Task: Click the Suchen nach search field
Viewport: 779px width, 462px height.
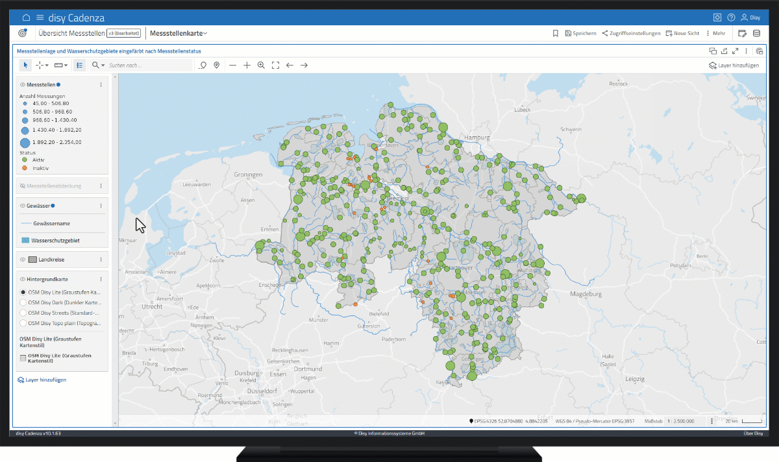Action: click(x=149, y=65)
